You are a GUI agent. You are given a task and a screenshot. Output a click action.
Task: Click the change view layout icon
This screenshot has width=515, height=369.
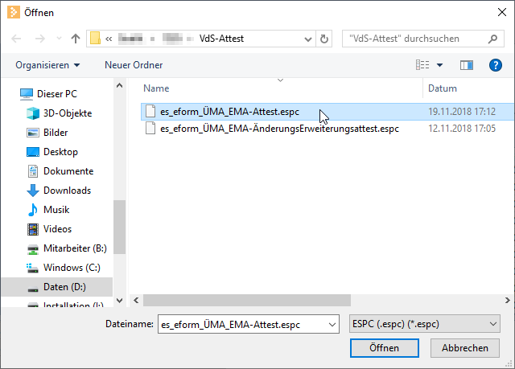point(422,65)
